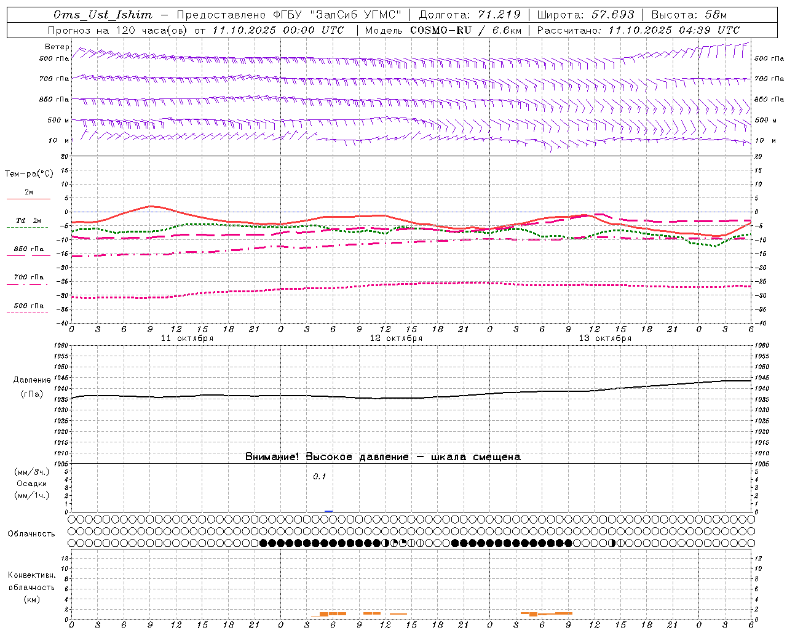Click the 13 октября date label
This screenshot has height=630, width=787.
tap(605, 338)
